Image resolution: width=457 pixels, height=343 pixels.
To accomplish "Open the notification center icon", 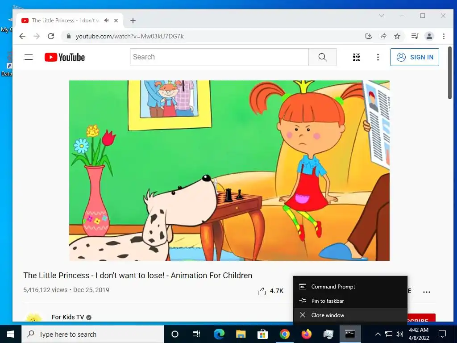I will 442,334.
